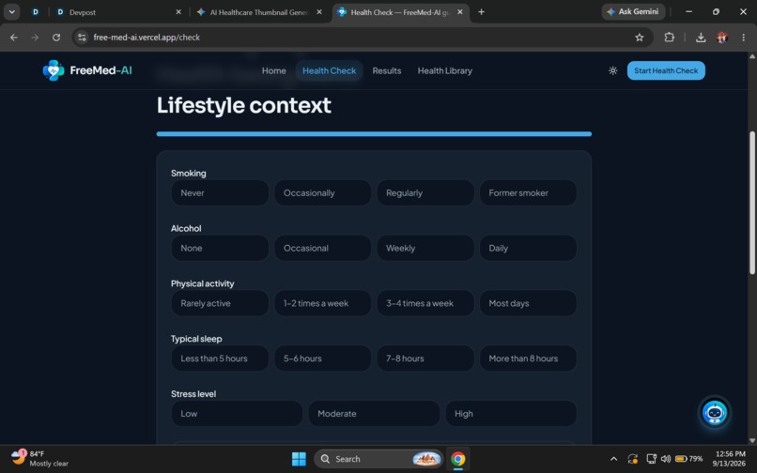The height and width of the screenshot is (473, 757).
Task: Close the AI Healthcare Thumbnail Generator tab
Action: (319, 12)
